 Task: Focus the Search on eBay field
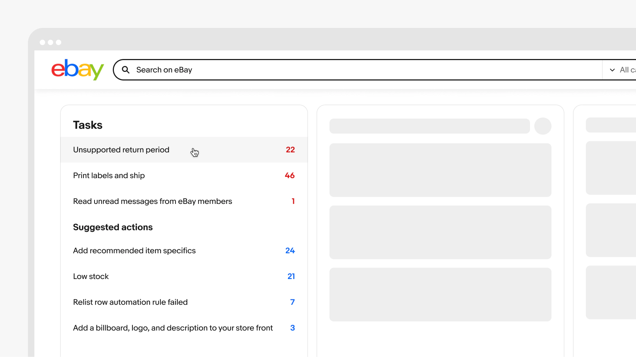pyautogui.click(x=358, y=70)
